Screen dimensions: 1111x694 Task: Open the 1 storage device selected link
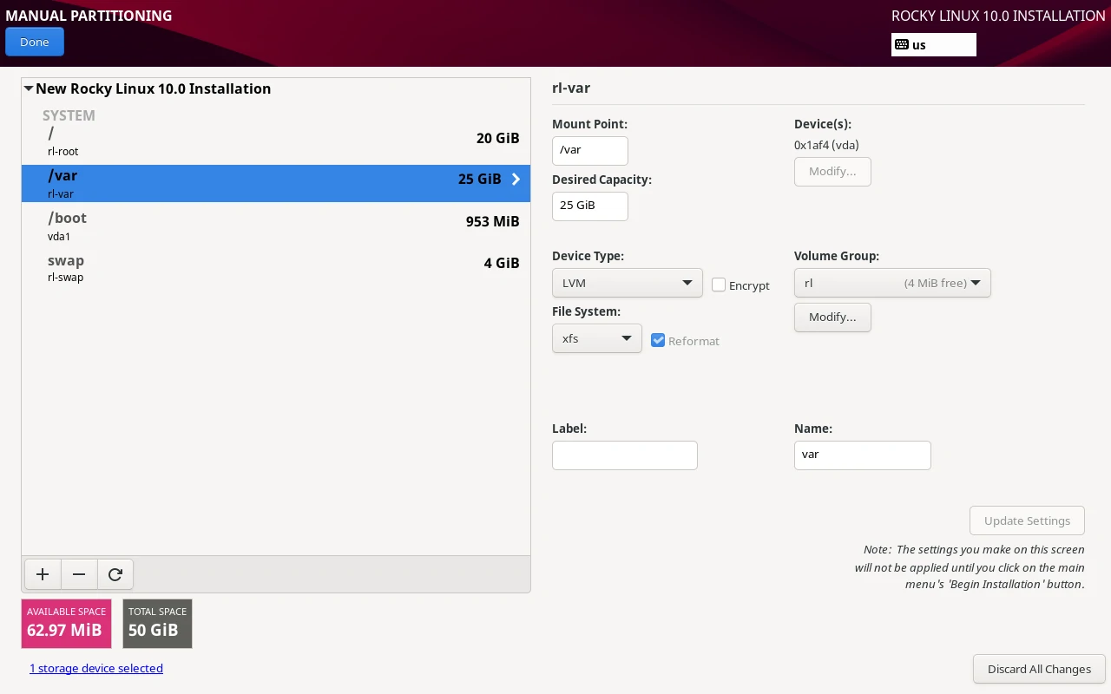point(96,668)
